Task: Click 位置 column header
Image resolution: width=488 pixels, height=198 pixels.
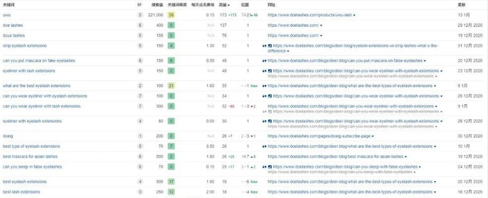Action: click(245, 5)
